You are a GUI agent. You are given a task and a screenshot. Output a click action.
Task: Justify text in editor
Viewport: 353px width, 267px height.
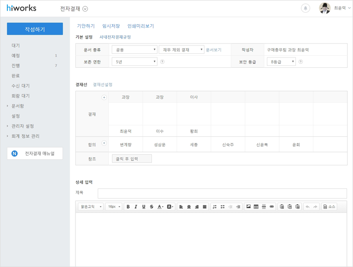[205, 207]
